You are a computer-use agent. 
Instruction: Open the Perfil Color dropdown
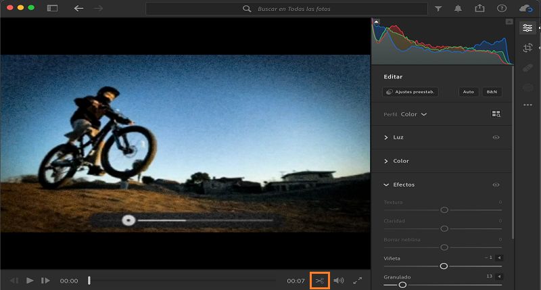click(x=414, y=114)
